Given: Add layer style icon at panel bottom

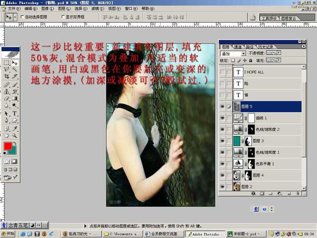Looking at the screenshot, I should (254, 194).
